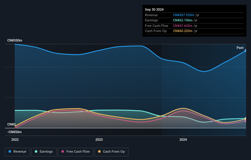251x160 pixels.
Task: Click the blue Revenue legend dot
Action: 10,151
